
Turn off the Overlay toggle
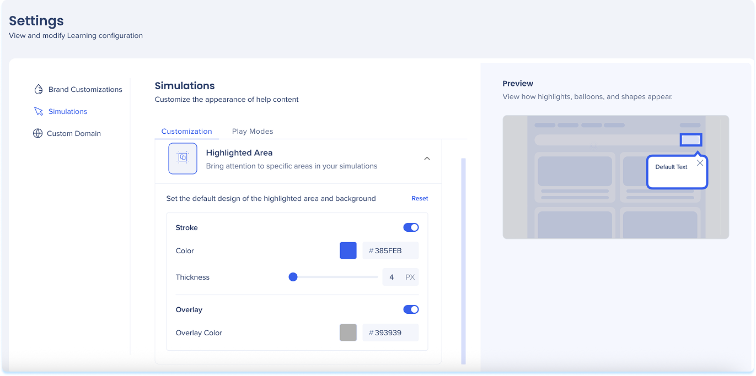coord(411,309)
